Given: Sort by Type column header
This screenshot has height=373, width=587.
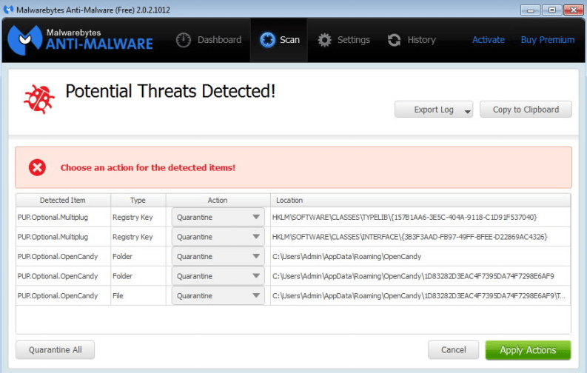Looking at the screenshot, I should (x=138, y=200).
